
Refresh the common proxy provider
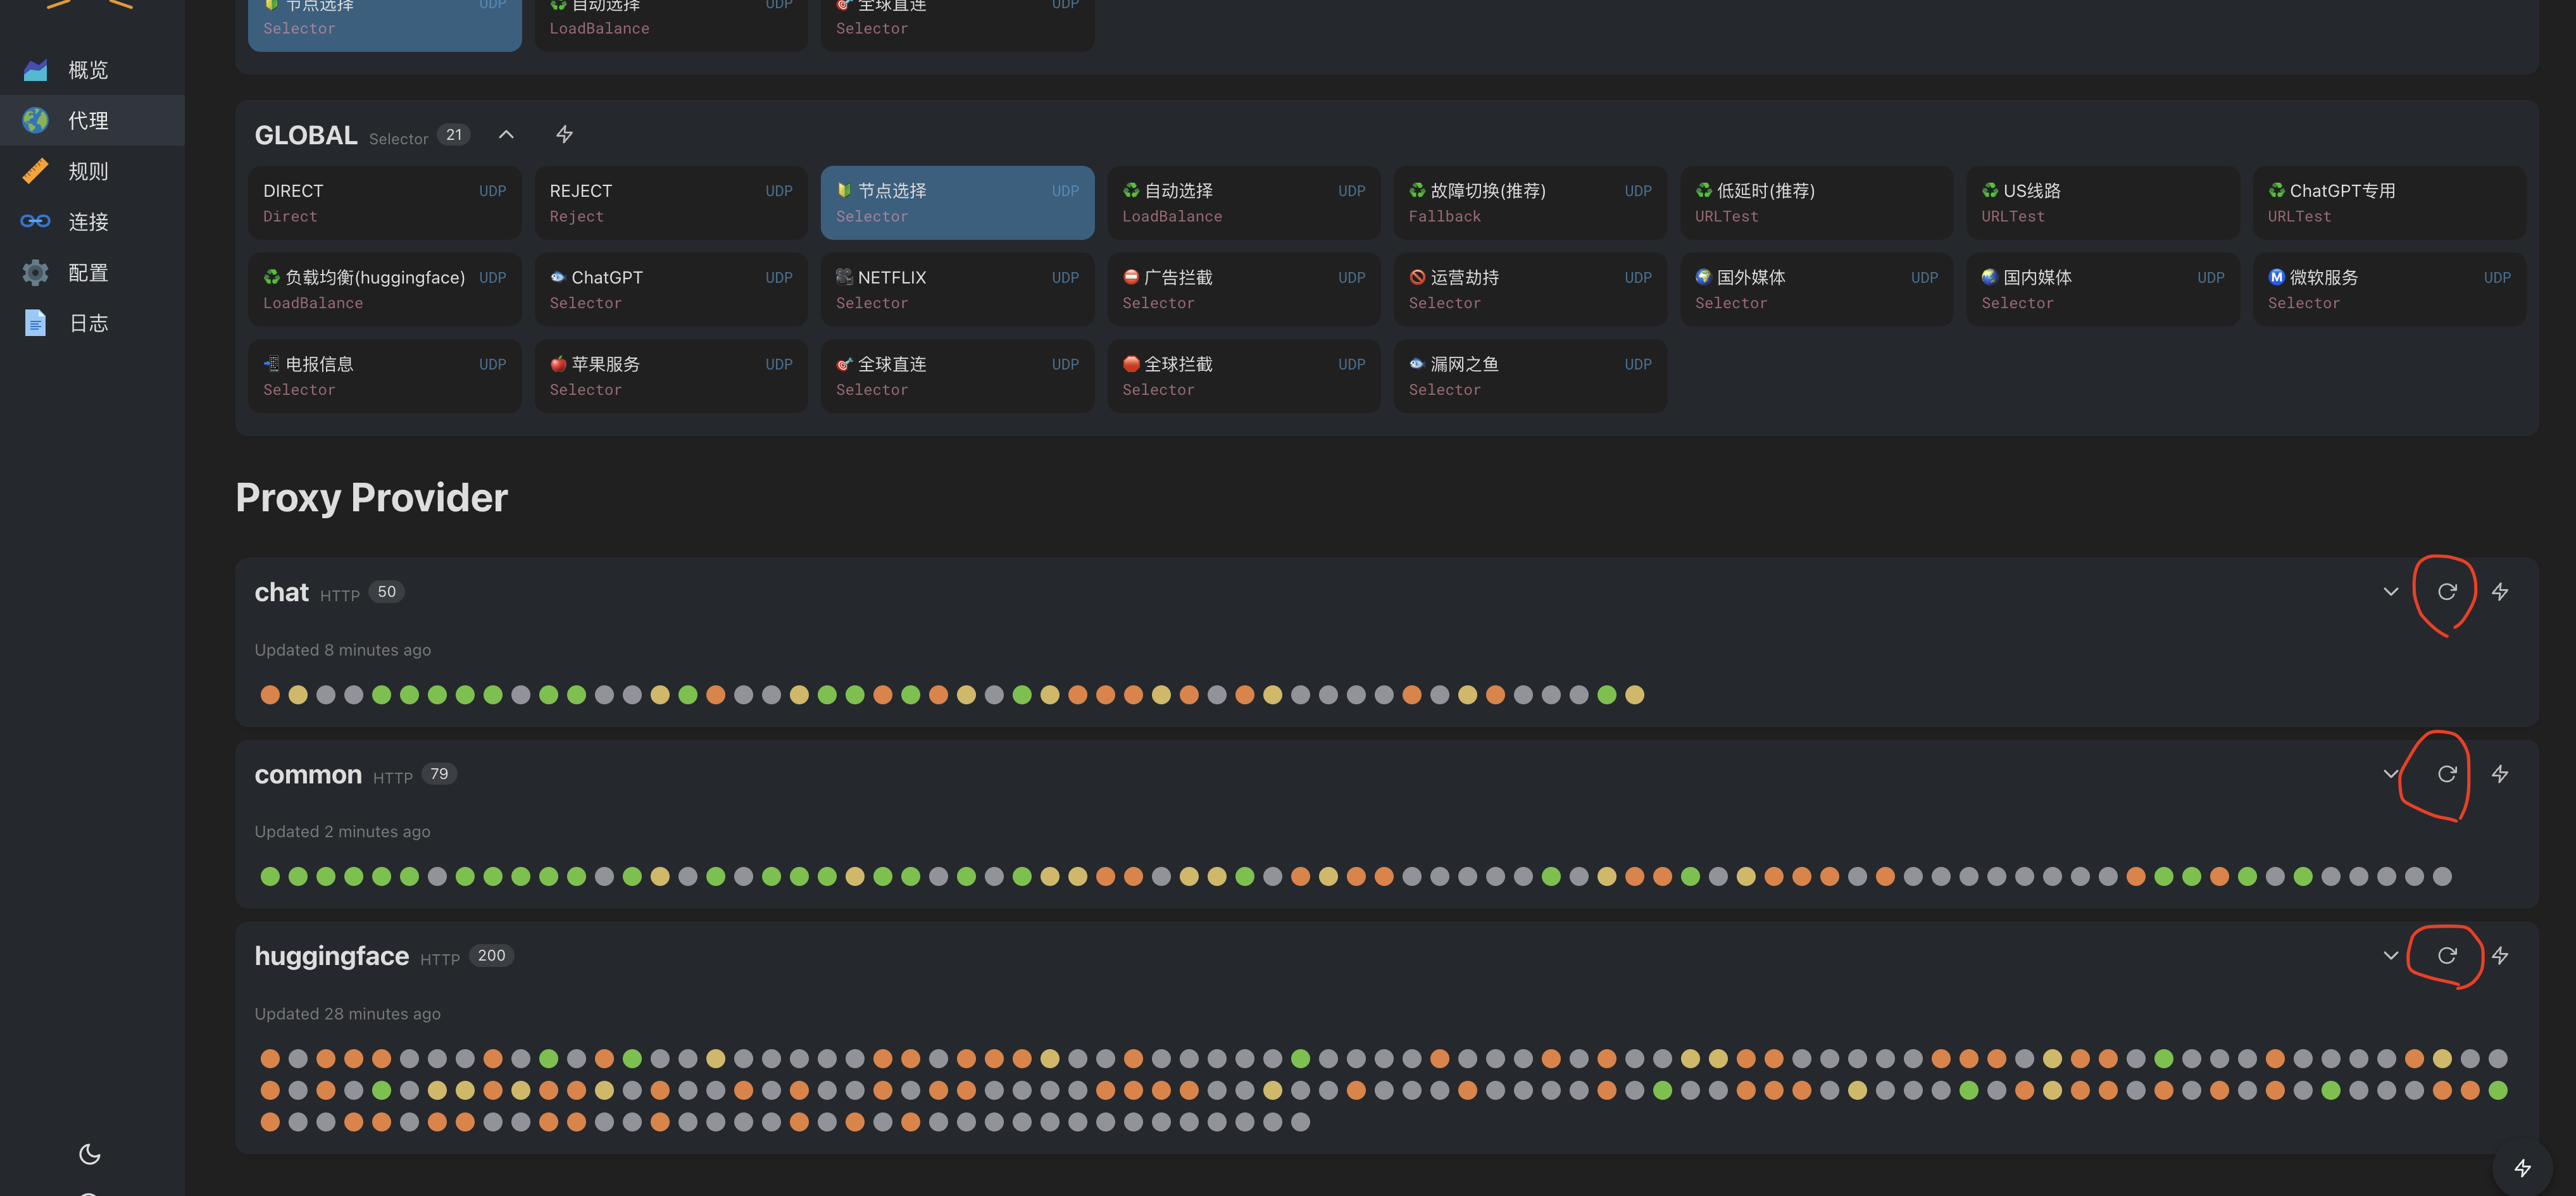coord(2446,774)
